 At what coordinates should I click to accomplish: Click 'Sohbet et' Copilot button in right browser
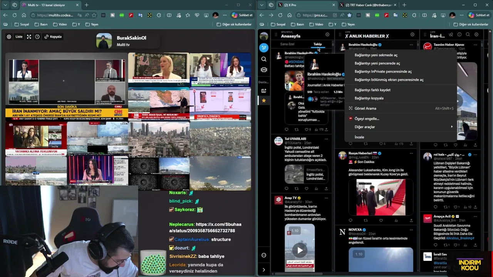479,15
